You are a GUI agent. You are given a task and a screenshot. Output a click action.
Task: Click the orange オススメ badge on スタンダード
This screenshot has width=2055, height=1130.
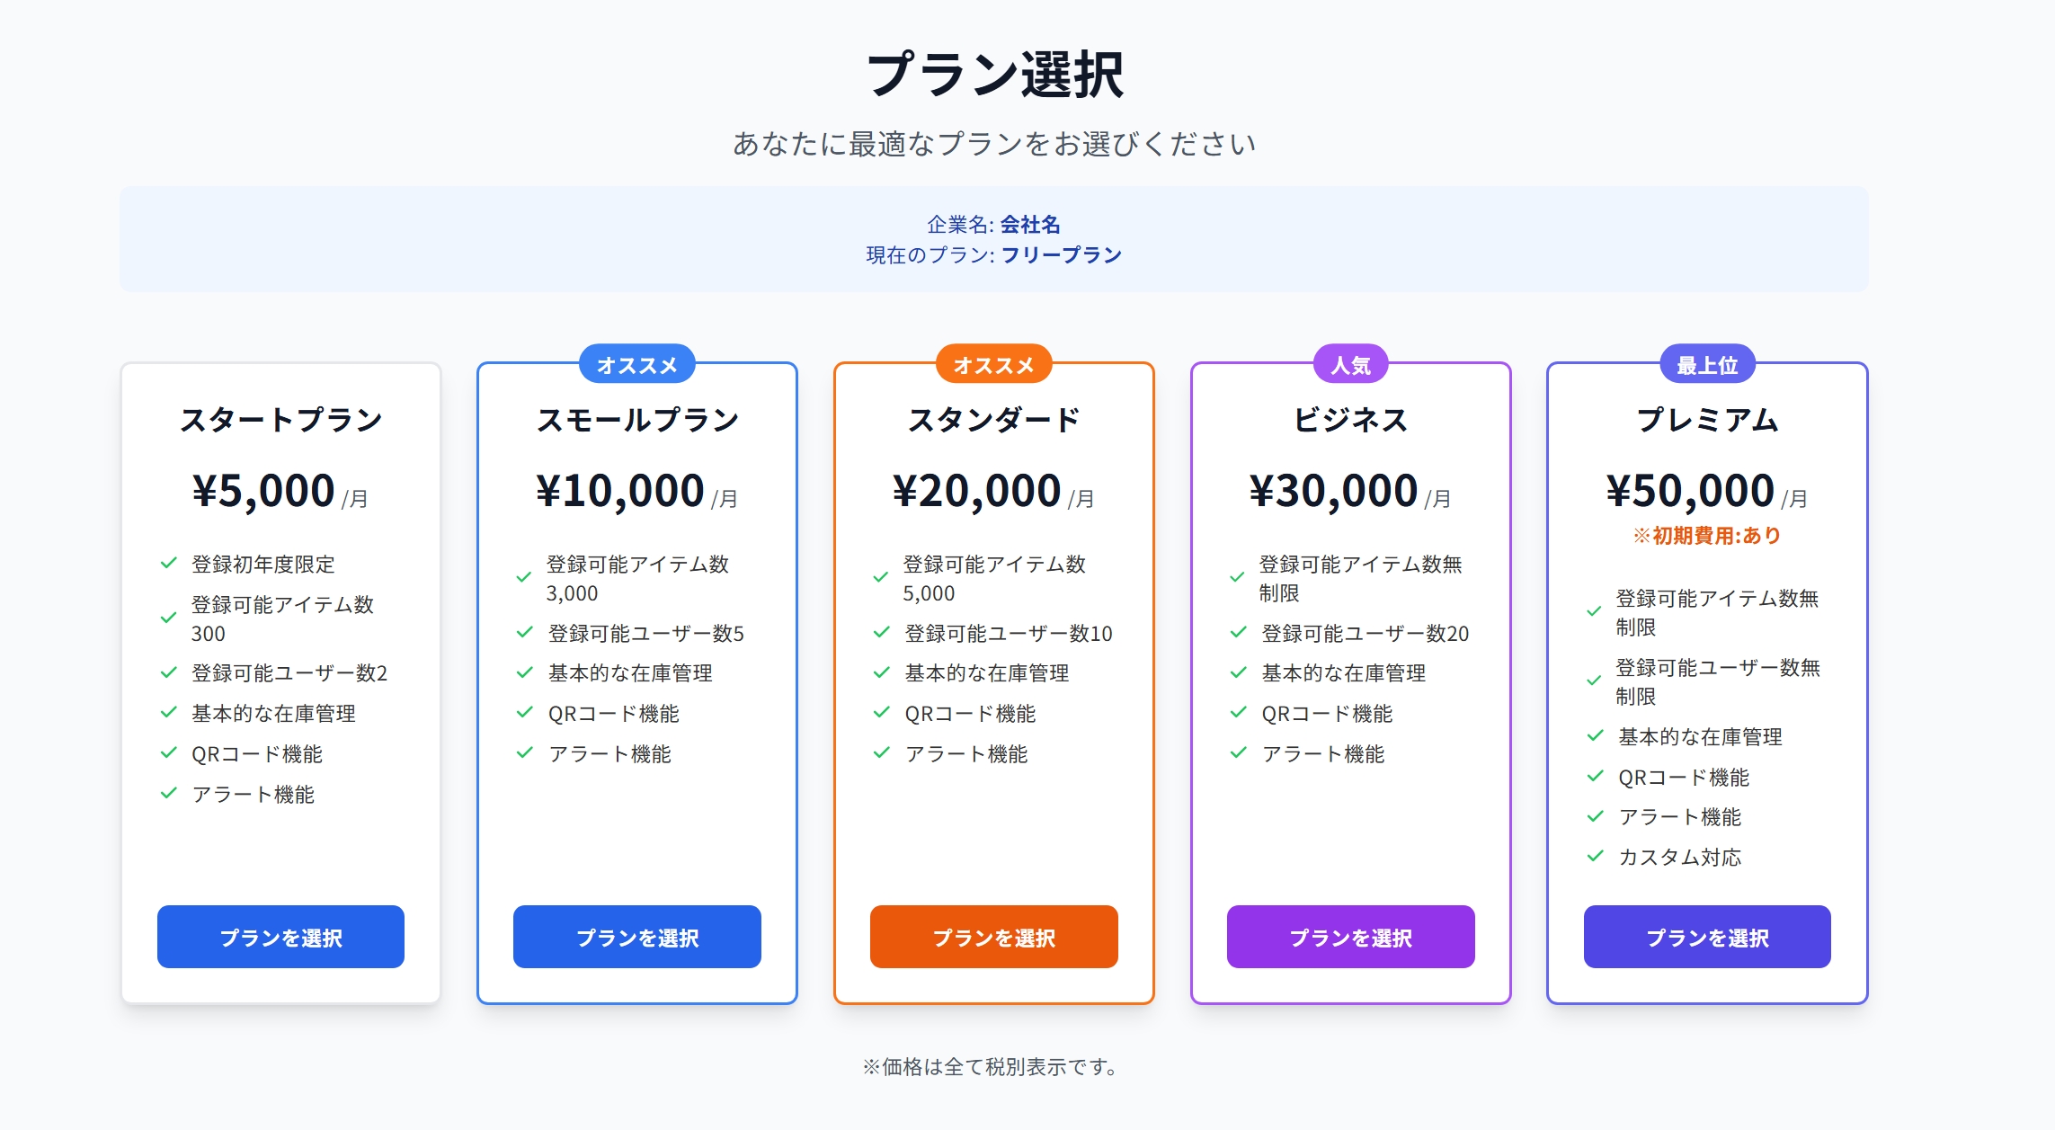click(x=993, y=365)
